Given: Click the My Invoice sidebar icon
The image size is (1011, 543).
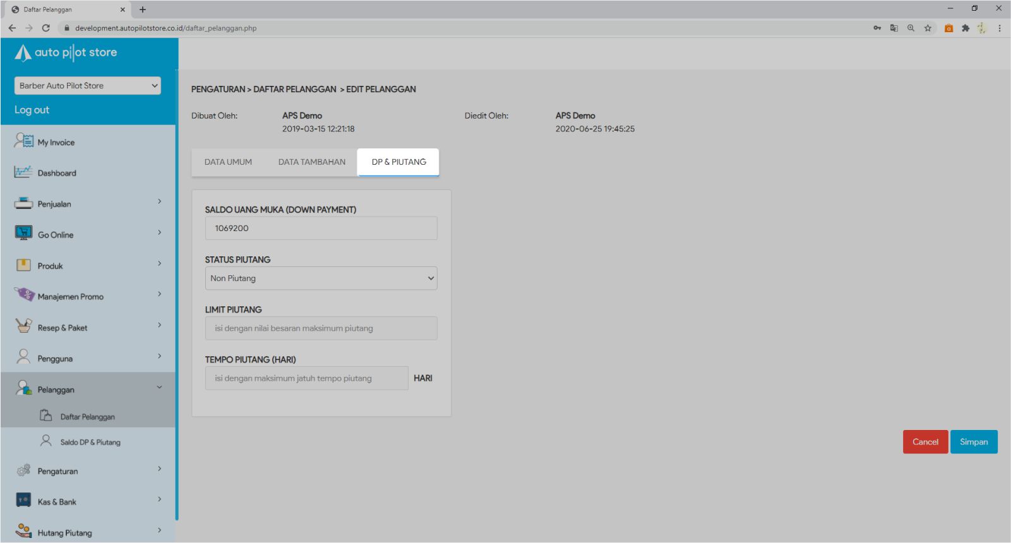Looking at the screenshot, I should point(24,141).
